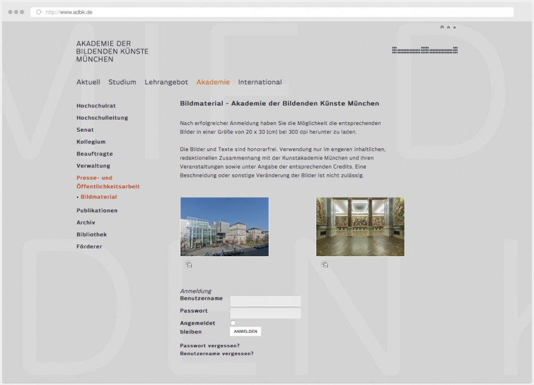Image resolution: width=534 pixels, height=385 pixels.
Task: Open the Archiv sidebar link
Action: 86,222
